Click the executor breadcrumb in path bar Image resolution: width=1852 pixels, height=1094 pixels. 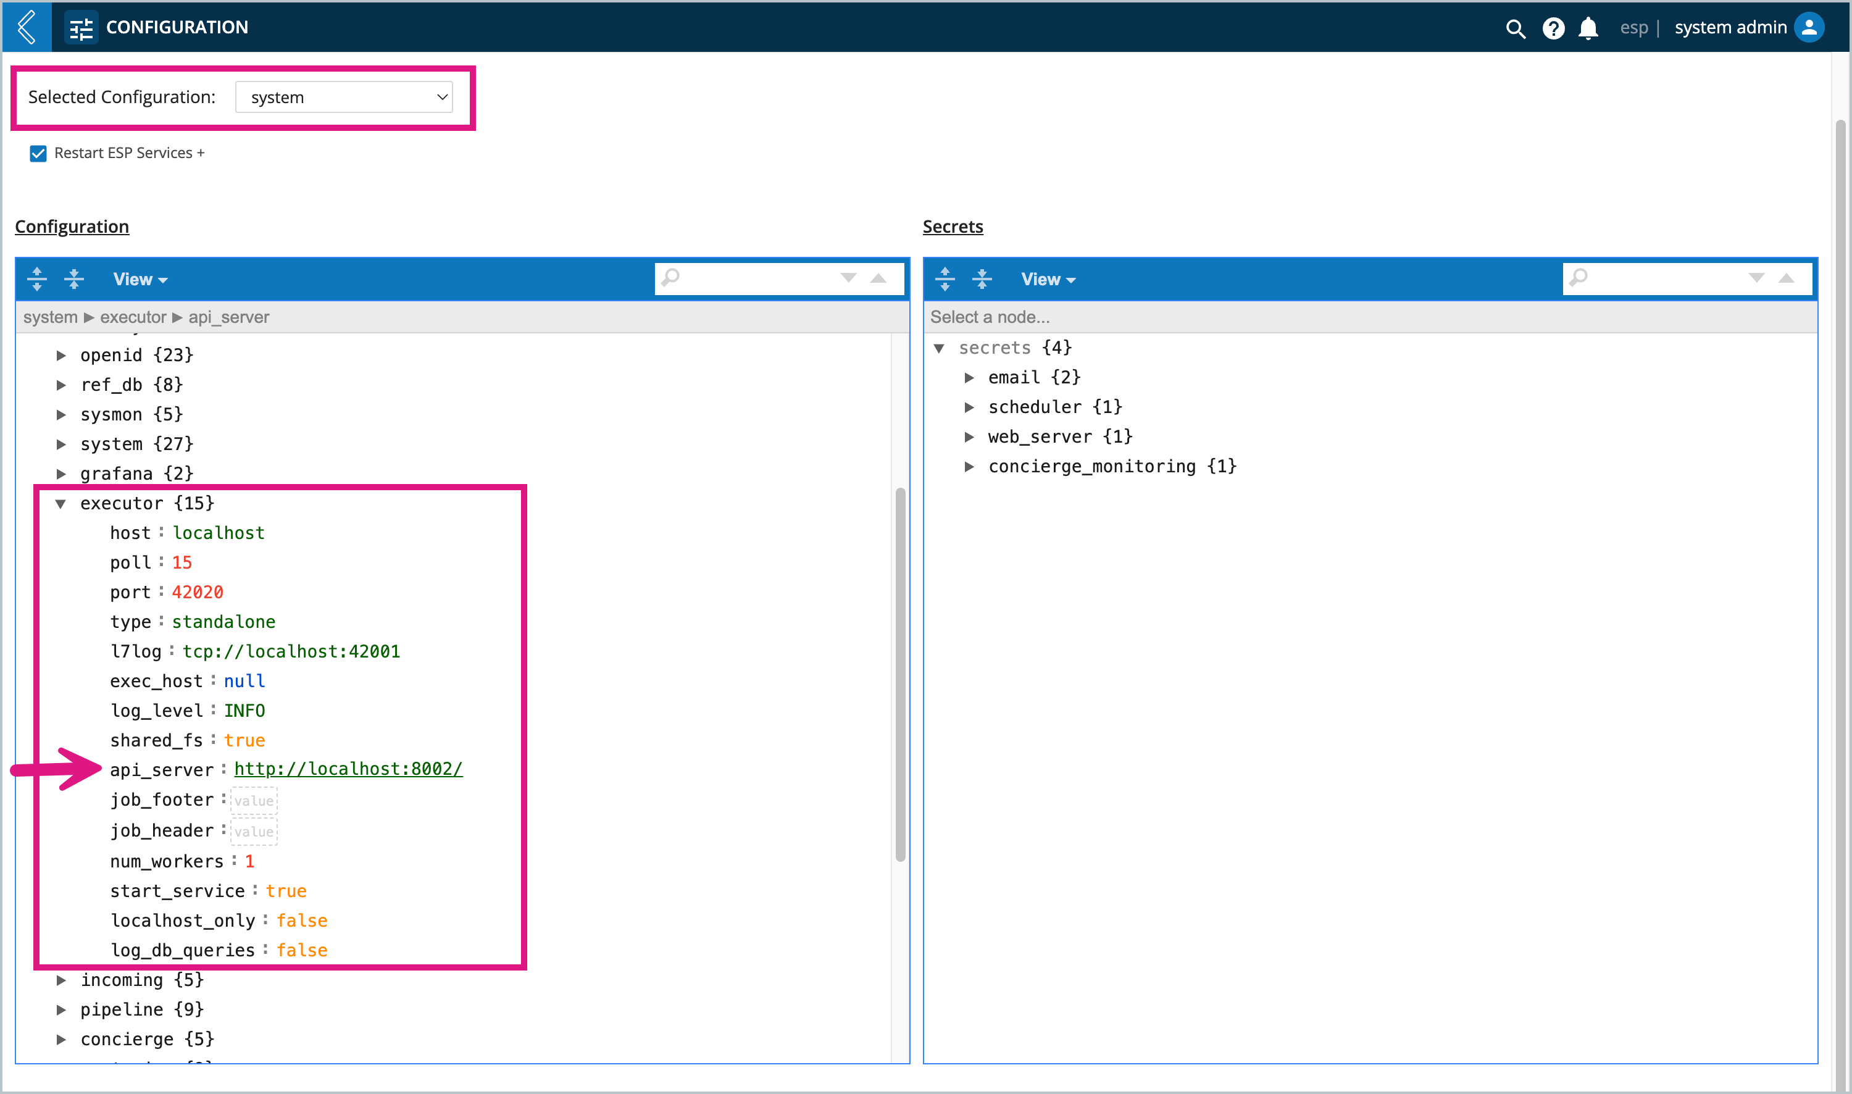[x=133, y=317]
